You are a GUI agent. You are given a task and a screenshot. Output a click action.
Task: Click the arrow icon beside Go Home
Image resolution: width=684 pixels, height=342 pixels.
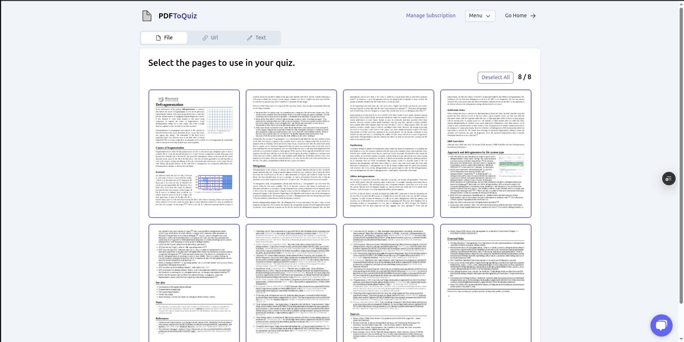(x=533, y=16)
